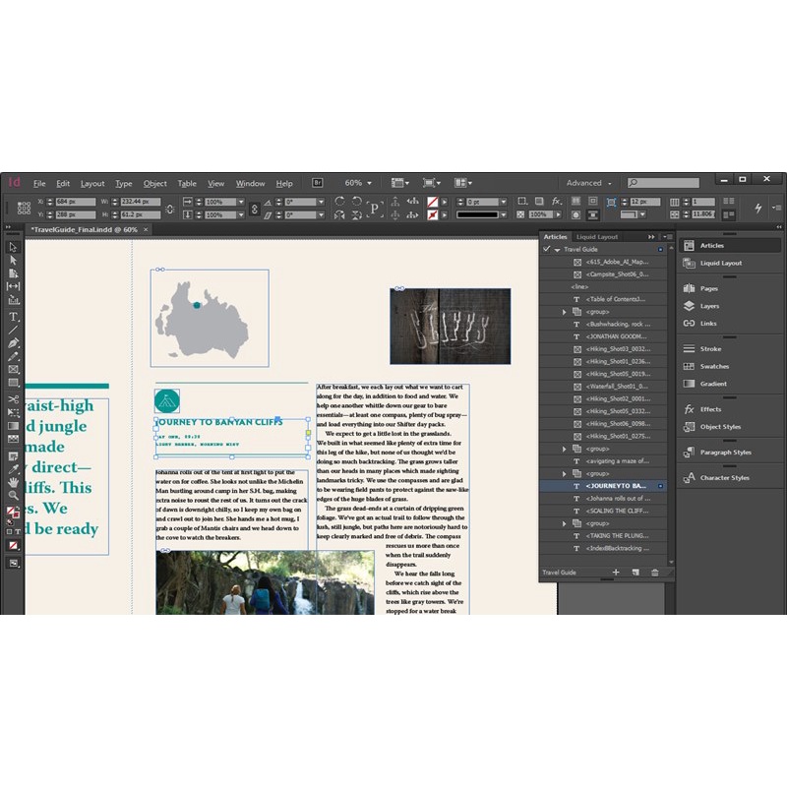Screen dimensions: 787x787
Task: Click the fill and stroke proxy in toolbox
Action: (x=13, y=512)
